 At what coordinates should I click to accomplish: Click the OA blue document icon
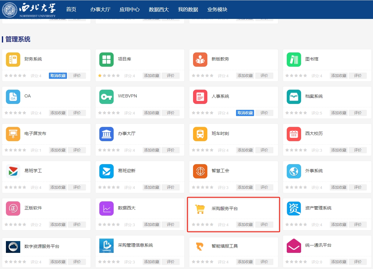tap(13, 97)
